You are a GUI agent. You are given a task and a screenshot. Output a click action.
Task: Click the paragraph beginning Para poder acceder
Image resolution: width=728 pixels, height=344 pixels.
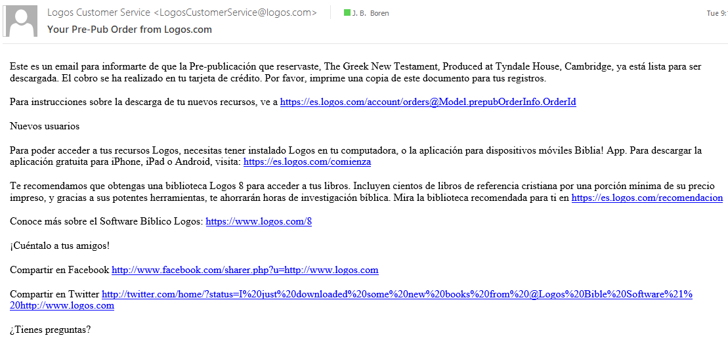pyautogui.click(x=356, y=156)
